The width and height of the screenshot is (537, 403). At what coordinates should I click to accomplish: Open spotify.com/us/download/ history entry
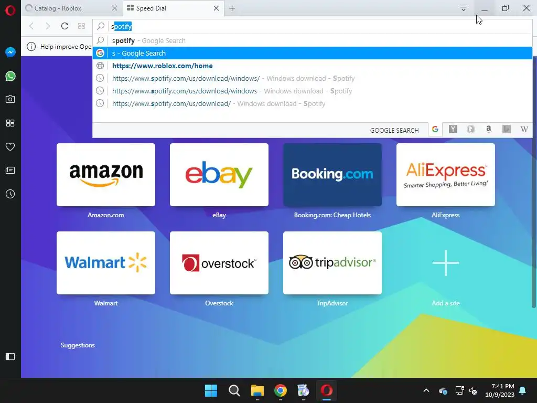point(313,103)
